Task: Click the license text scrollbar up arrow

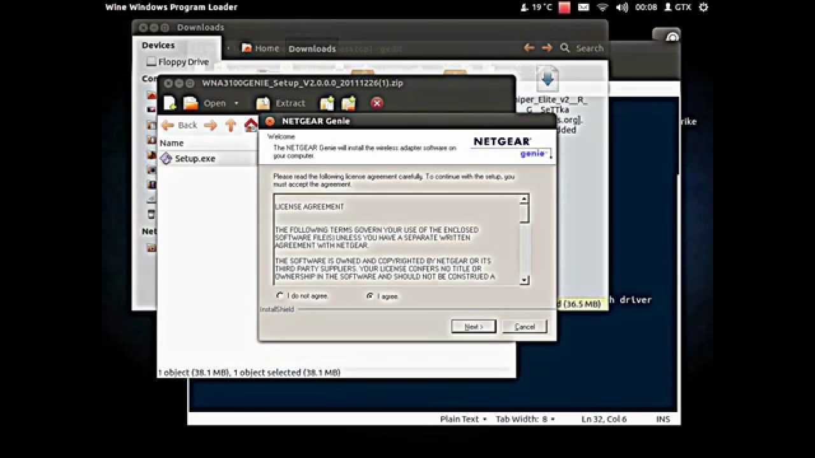Action: [x=524, y=199]
